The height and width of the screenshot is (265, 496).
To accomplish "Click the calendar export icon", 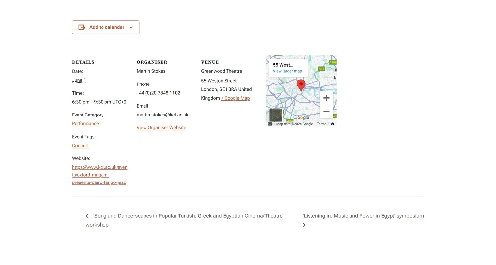I will (x=82, y=27).
